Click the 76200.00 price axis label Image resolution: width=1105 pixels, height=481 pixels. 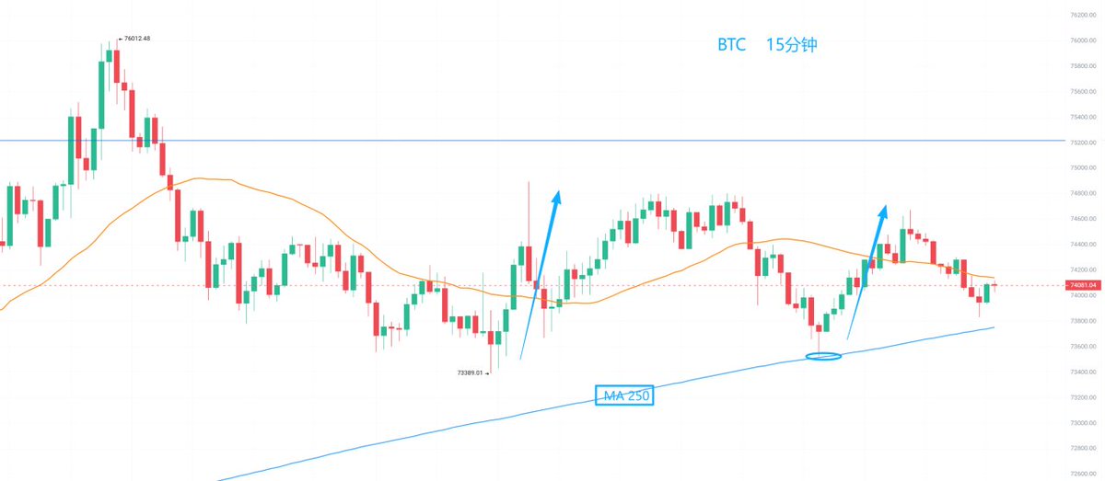1082,15
